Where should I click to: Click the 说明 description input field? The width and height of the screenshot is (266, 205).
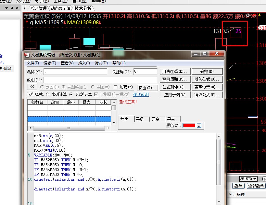101,80
